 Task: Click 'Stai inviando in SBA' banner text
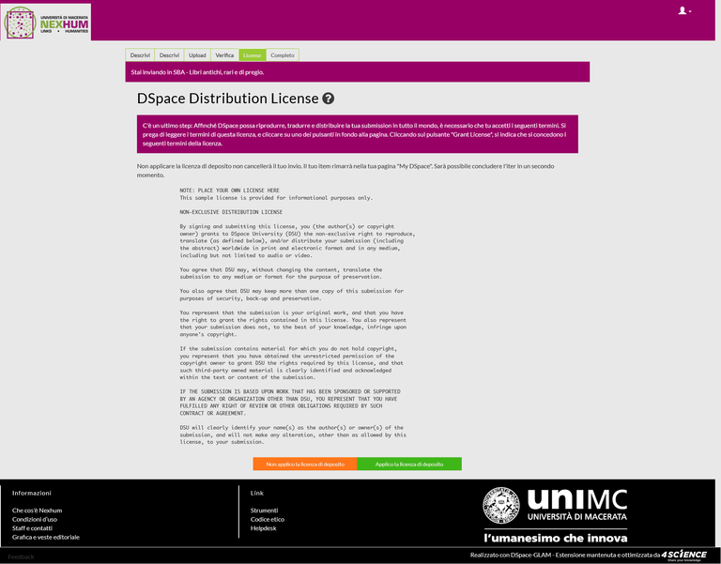click(197, 72)
